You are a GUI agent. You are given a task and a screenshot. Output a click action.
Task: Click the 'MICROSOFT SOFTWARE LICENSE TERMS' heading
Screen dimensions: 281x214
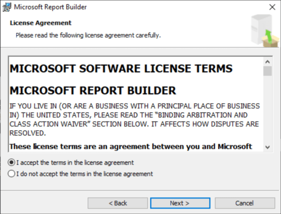coord(121,68)
